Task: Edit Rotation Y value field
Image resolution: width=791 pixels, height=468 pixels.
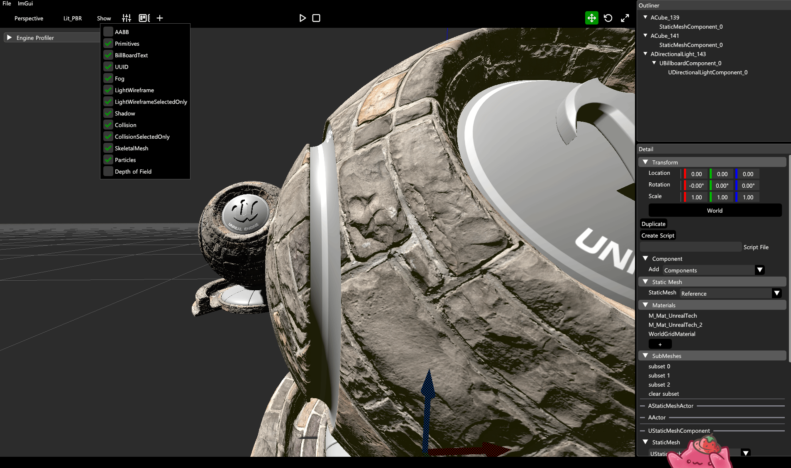Action: click(722, 186)
